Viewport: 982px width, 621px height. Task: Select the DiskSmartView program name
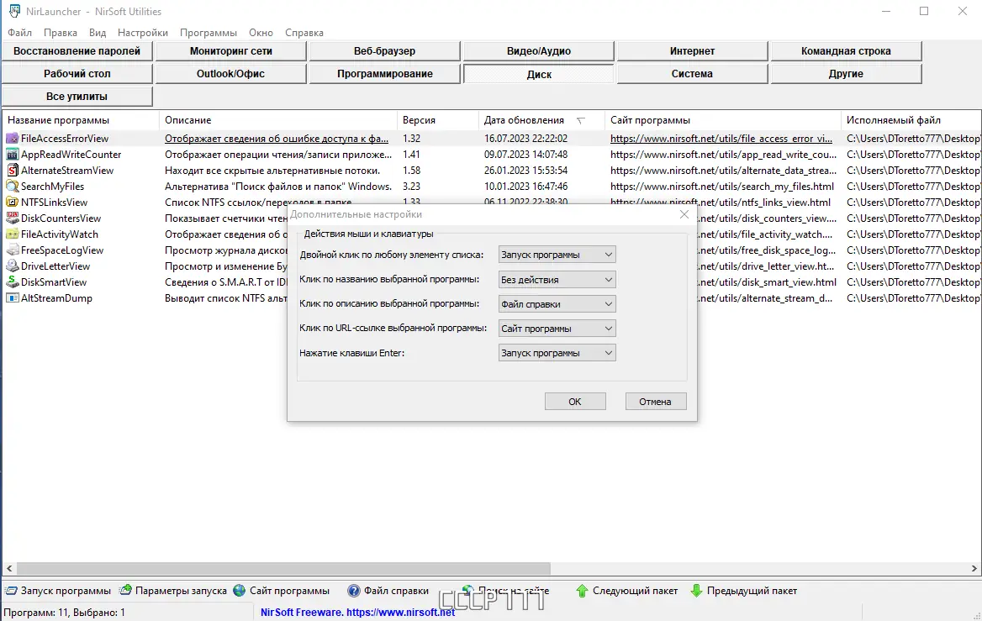(54, 282)
